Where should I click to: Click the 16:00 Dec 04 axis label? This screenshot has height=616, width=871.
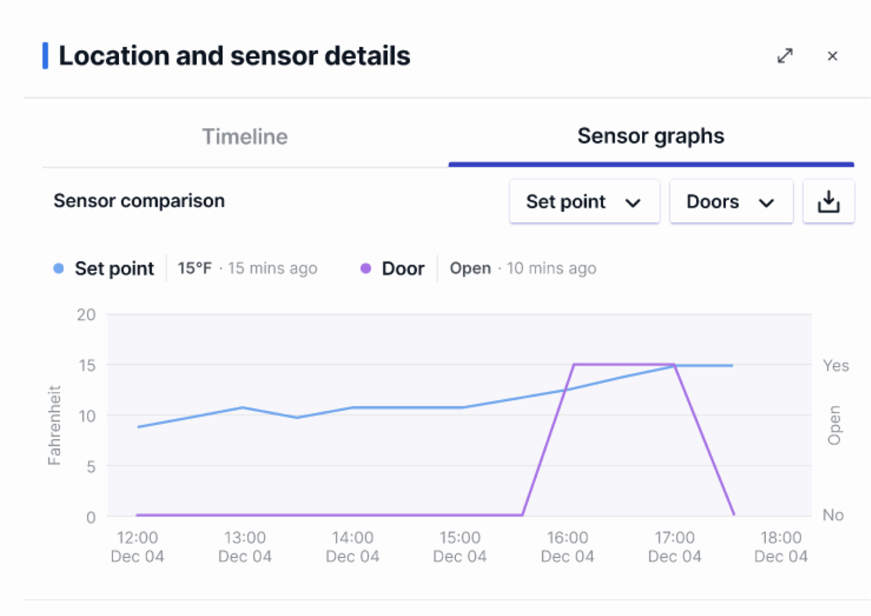pos(567,547)
